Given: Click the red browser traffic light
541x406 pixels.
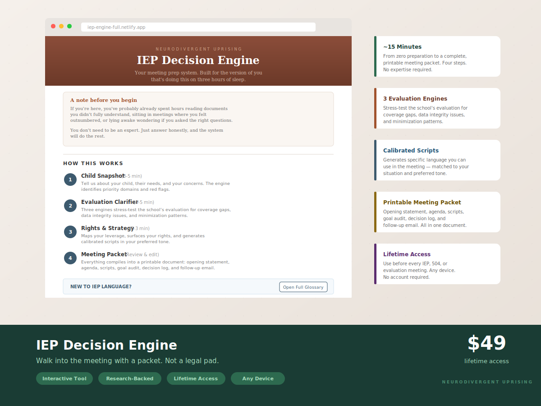Looking at the screenshot, I should pos(53,26).
